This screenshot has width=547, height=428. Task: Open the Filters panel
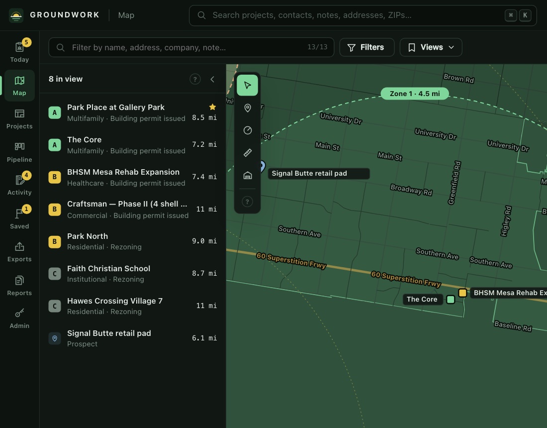[x=366, y=47]
